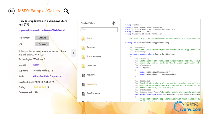The image size is (203, 114).
Task: Open the CropBitmap.cs file
Action: [x=93, y=93]
